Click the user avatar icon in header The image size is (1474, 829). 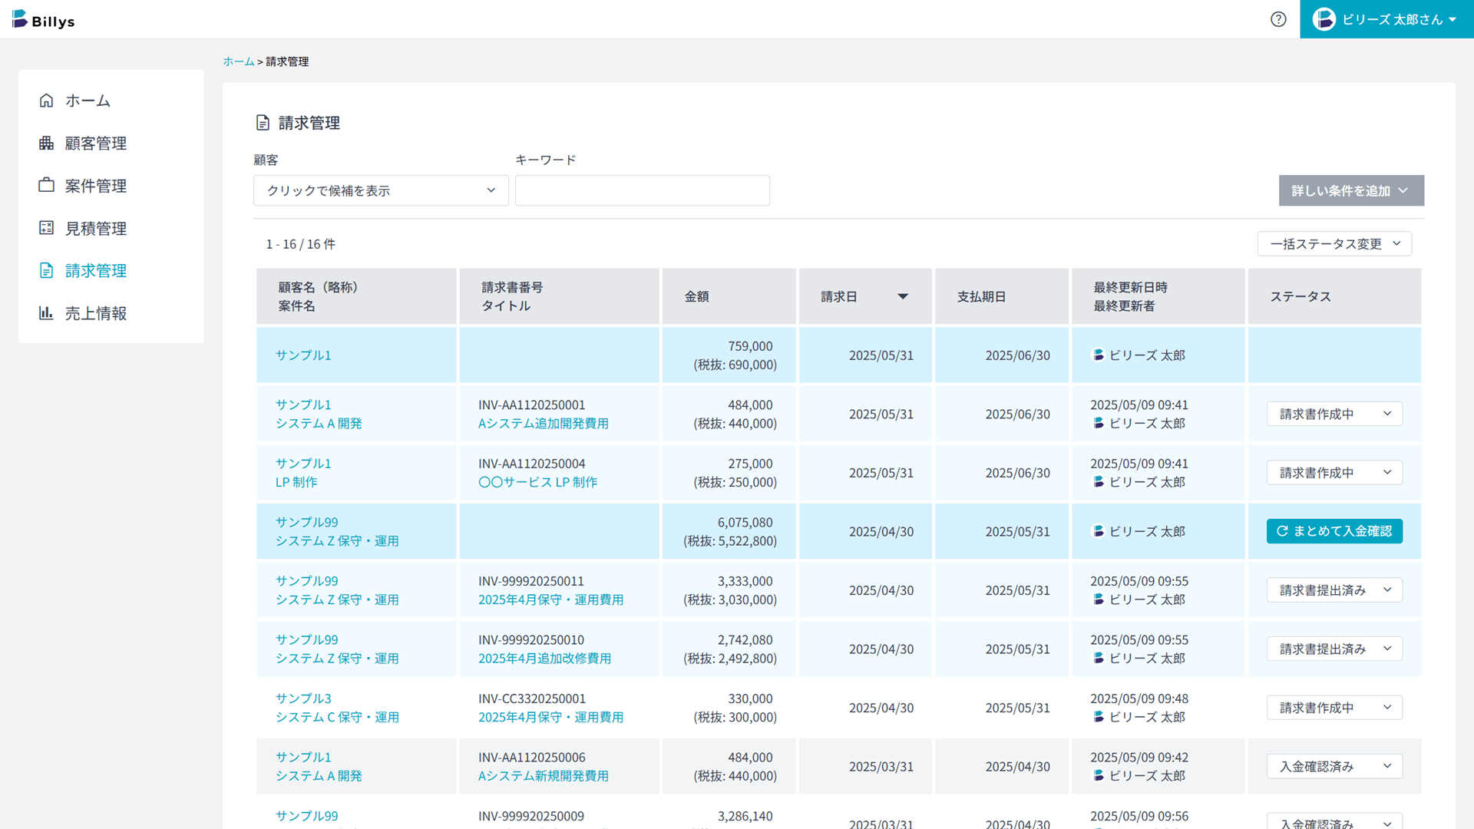tap(1324, 19)
